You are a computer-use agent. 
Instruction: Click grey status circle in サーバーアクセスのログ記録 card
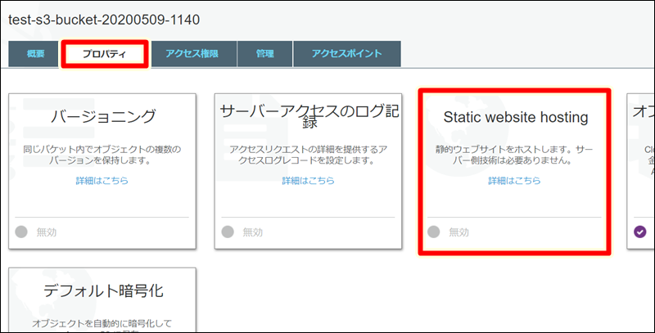coord(228,232)
